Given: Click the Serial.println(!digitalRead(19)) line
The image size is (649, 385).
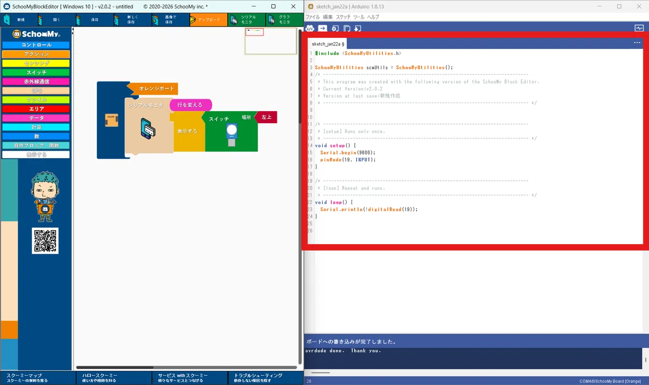Looking at the screenshot, I should (369, 209).
